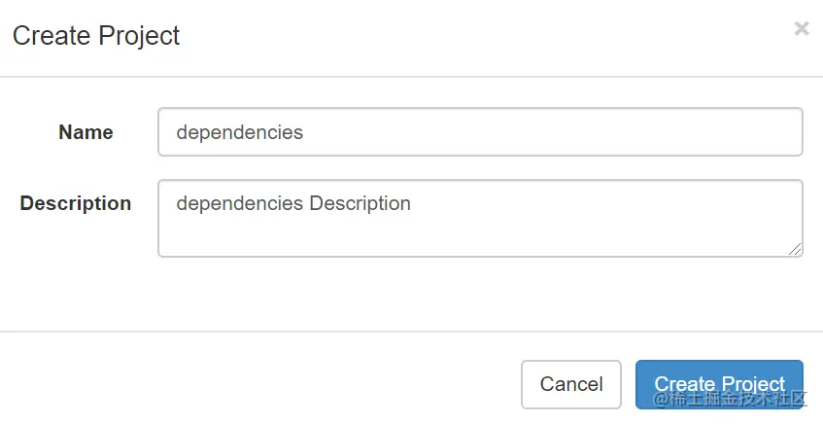This screenshot has width=823, height=424.
Task: Click the watermark text at bottom right
Action: coord(731,399)
